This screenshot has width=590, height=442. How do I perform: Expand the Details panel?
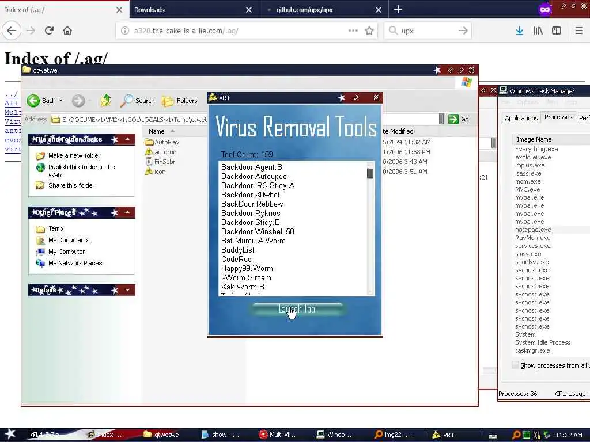pos(127,290)
